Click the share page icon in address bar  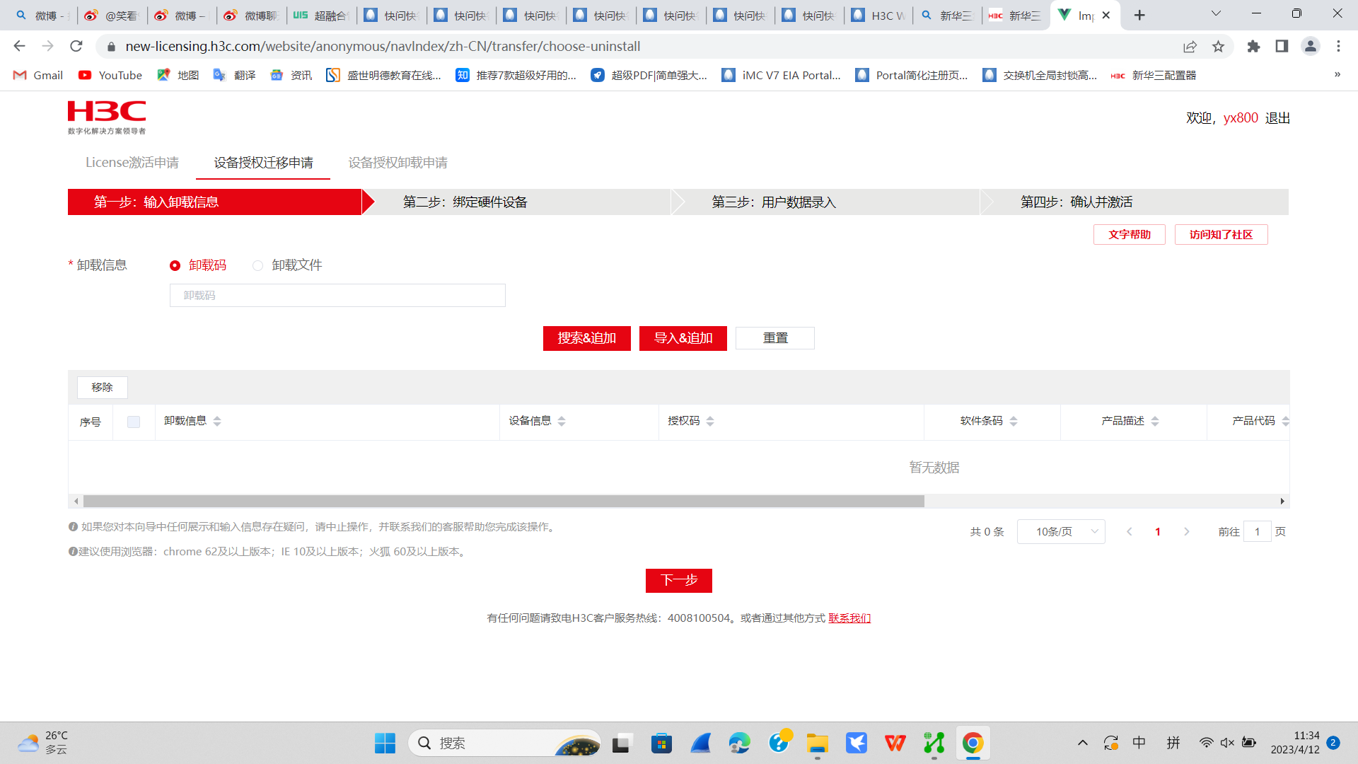coord(1190,46)
